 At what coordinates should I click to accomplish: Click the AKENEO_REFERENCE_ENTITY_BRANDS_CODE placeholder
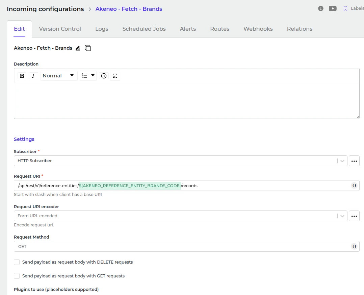coord(130,186)
